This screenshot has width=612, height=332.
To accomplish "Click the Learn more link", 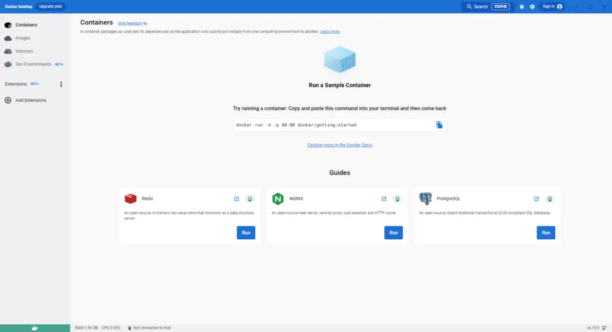I will 330,32.
